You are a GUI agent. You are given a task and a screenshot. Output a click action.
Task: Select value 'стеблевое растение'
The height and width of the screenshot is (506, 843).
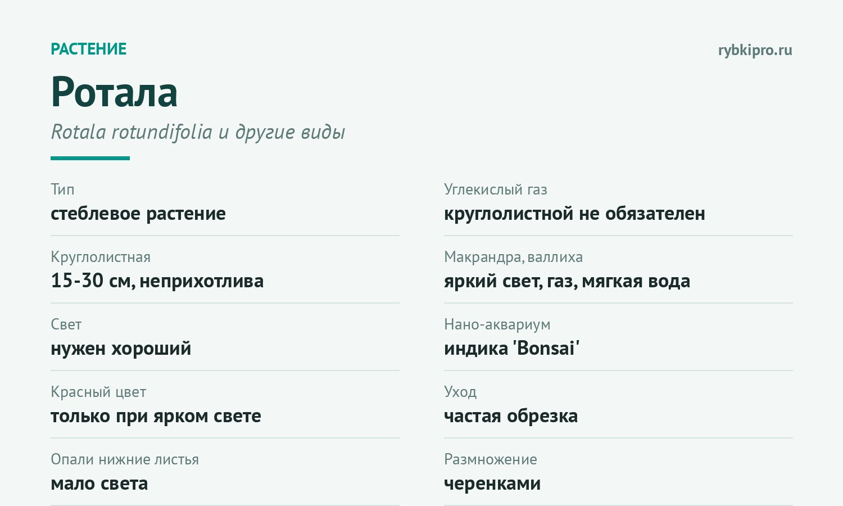[x=138, y=214]
